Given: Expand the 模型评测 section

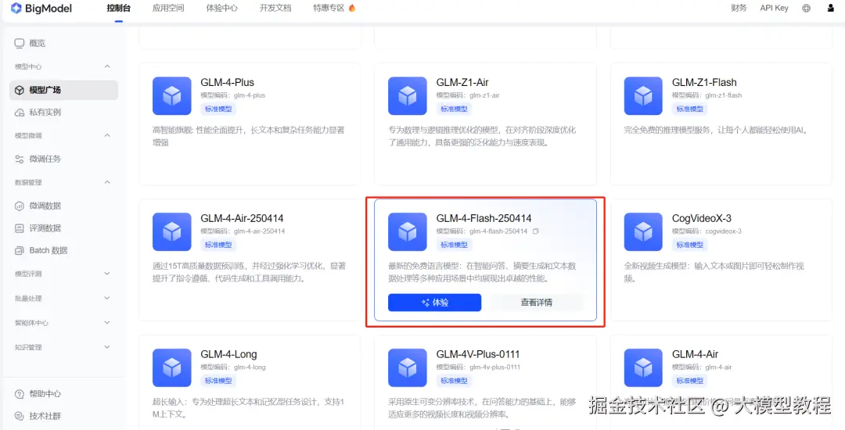Looking at the screenshot, I should click(107, 274).
